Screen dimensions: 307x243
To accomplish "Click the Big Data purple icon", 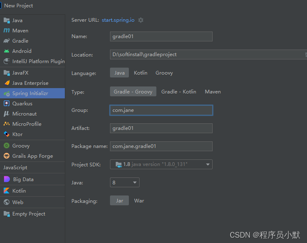I will point(7,179).
